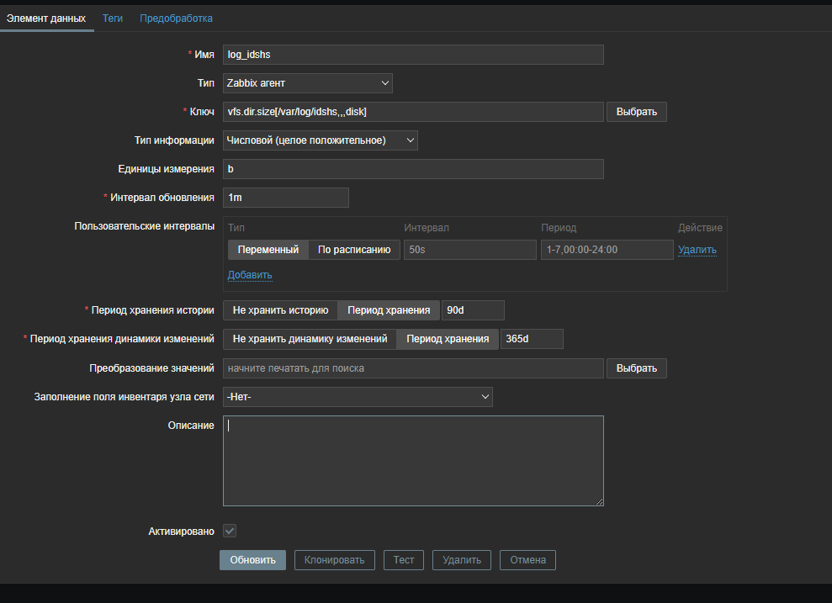The image size is (832, 603).
Task: Select the Элемент данных tab
Action: [x=45, y=18]
